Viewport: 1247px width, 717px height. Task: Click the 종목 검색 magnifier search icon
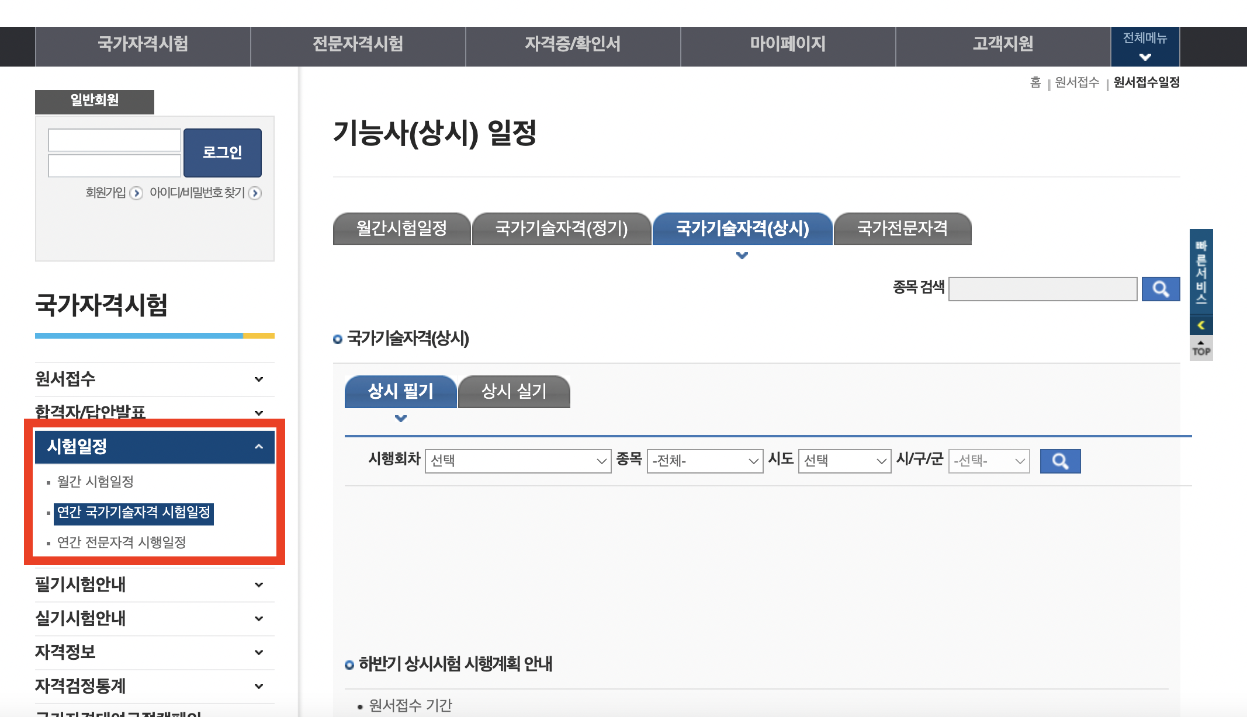(x=1161, y=289)
